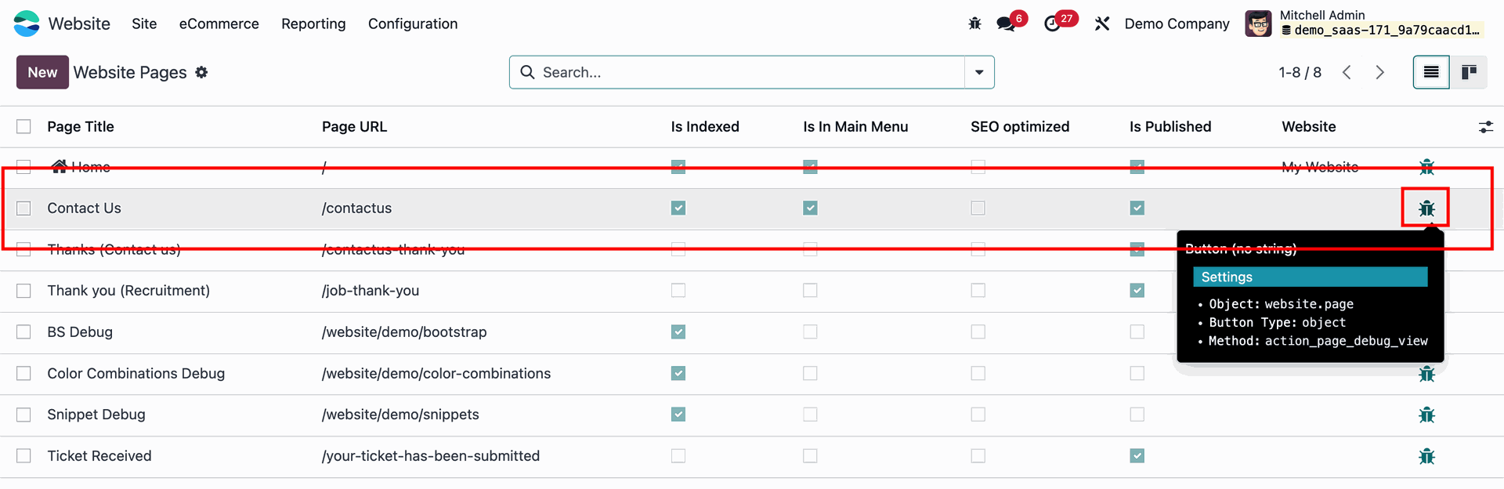Image resolution: width=1504 pixels, height=489 pixels.
Task: Open optional columns settings toggle
Action: [1485, 127]
